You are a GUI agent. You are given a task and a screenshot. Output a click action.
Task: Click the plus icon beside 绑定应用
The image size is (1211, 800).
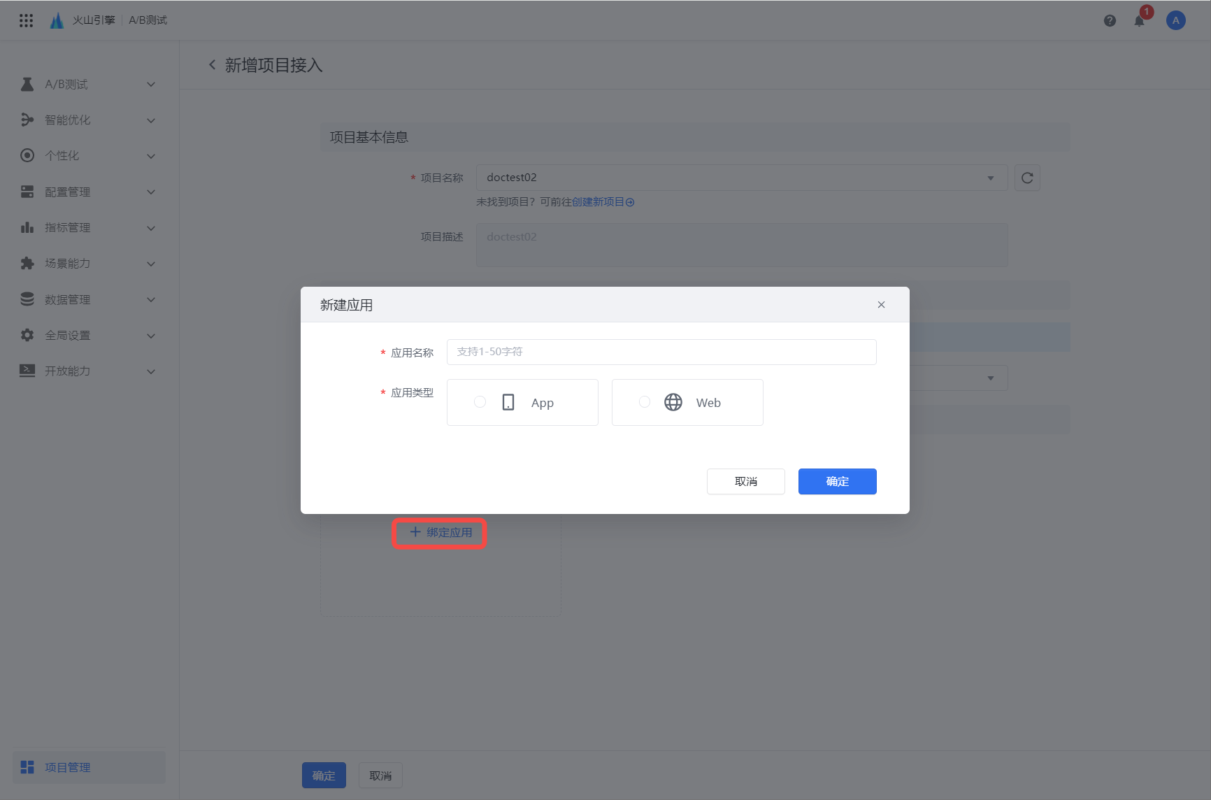tap(415, 532)
